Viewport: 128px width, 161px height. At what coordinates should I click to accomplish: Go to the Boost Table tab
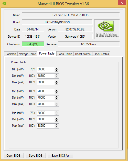(x=65, y=54)
